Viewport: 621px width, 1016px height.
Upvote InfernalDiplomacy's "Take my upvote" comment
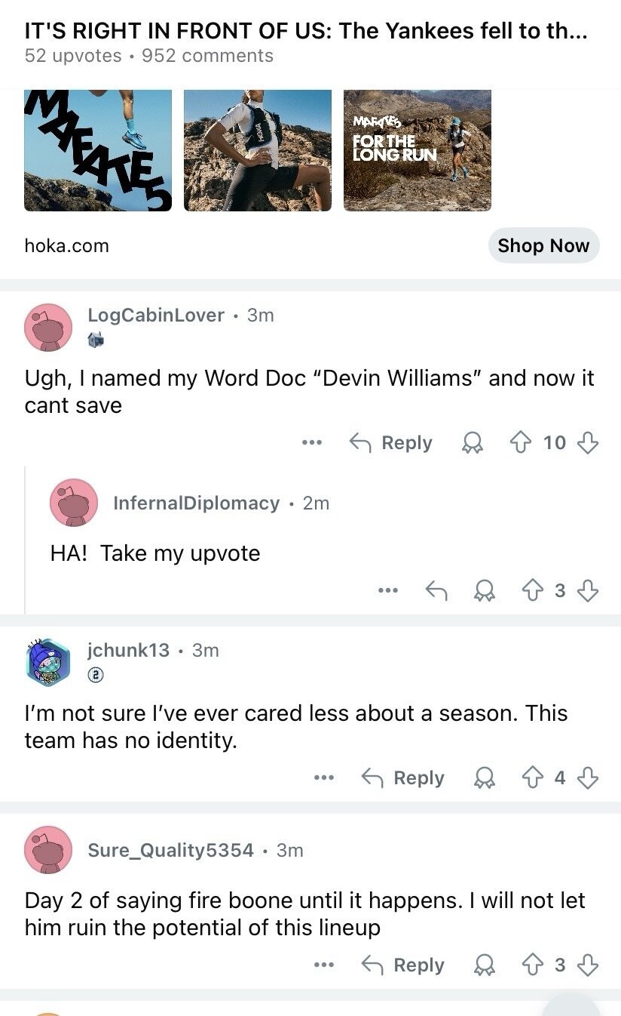click(x=533, y=590)
